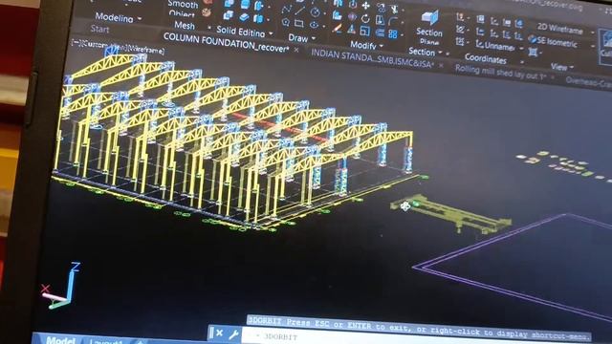Expand the Mesh panel arrow
612x344 pixels.
[x=209, y=28]
